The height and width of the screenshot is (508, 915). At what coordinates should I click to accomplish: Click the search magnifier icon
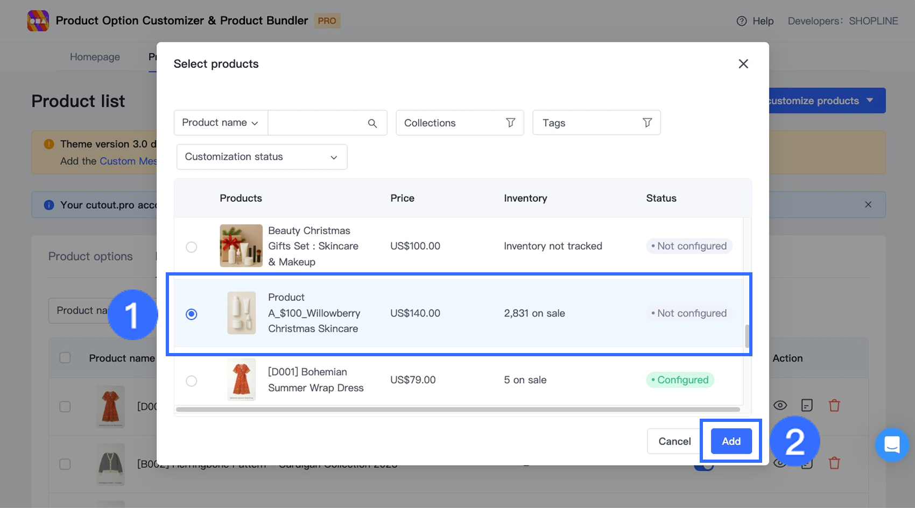(x=372, y=123)
